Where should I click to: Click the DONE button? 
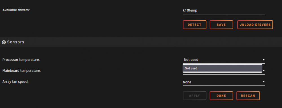221,96
